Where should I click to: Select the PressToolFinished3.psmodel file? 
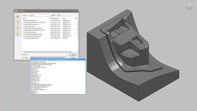pos(35,30)
